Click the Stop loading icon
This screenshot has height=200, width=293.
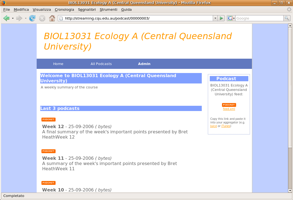(x=42, y=18)
